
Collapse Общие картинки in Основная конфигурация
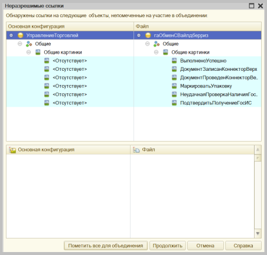28,52
